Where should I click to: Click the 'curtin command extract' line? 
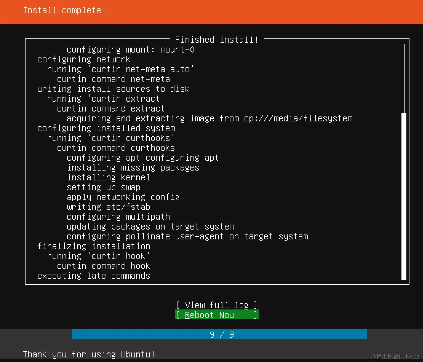[111, 108]
